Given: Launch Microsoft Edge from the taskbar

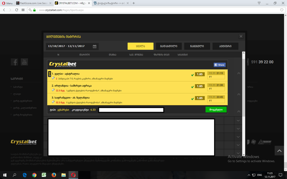Looking at the screenshot, I should pos(25,175).
